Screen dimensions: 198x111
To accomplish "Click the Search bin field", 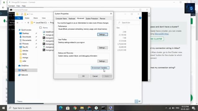I will (x=128, y=23).
